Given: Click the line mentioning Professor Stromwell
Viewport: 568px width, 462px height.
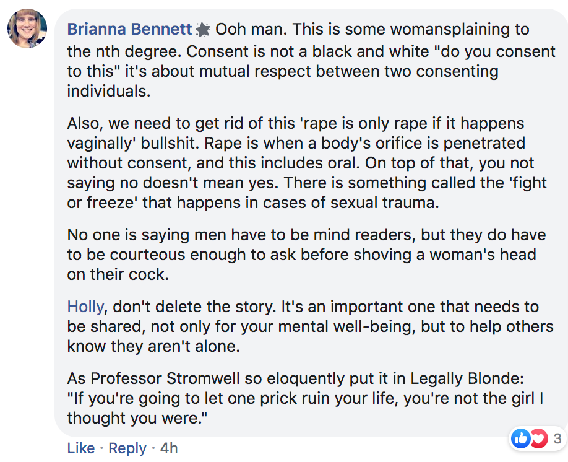Looking at the screenshot, I should coord(296,378).
